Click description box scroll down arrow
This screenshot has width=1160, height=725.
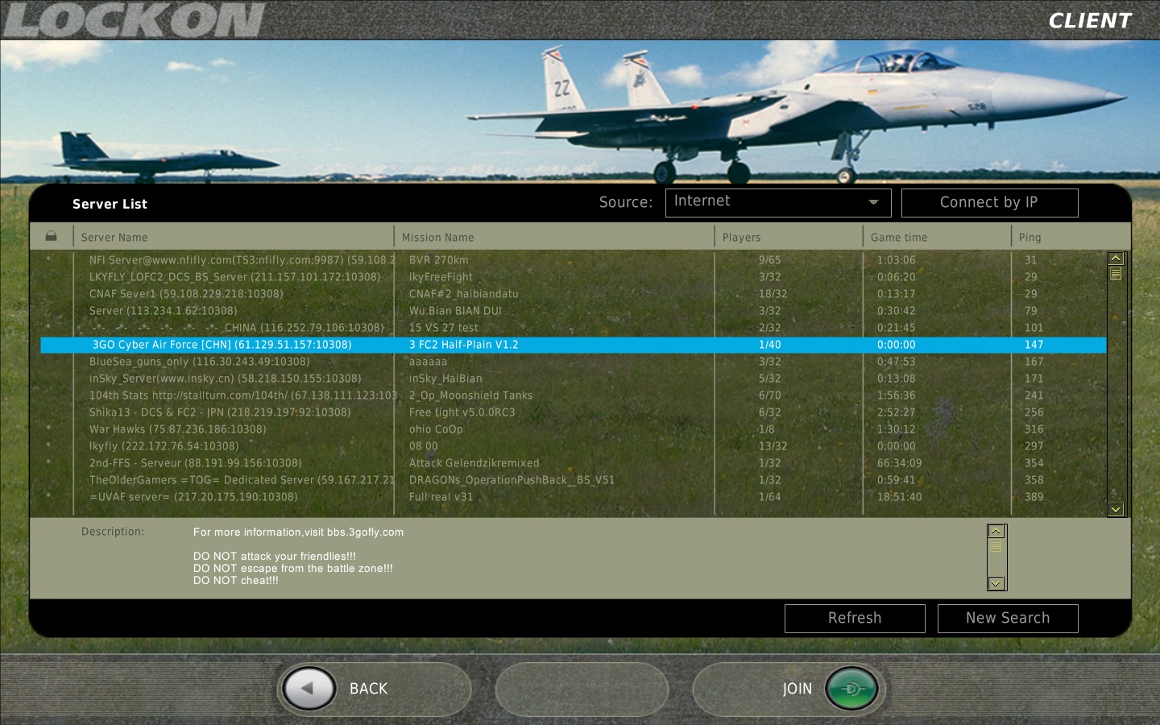996,583
